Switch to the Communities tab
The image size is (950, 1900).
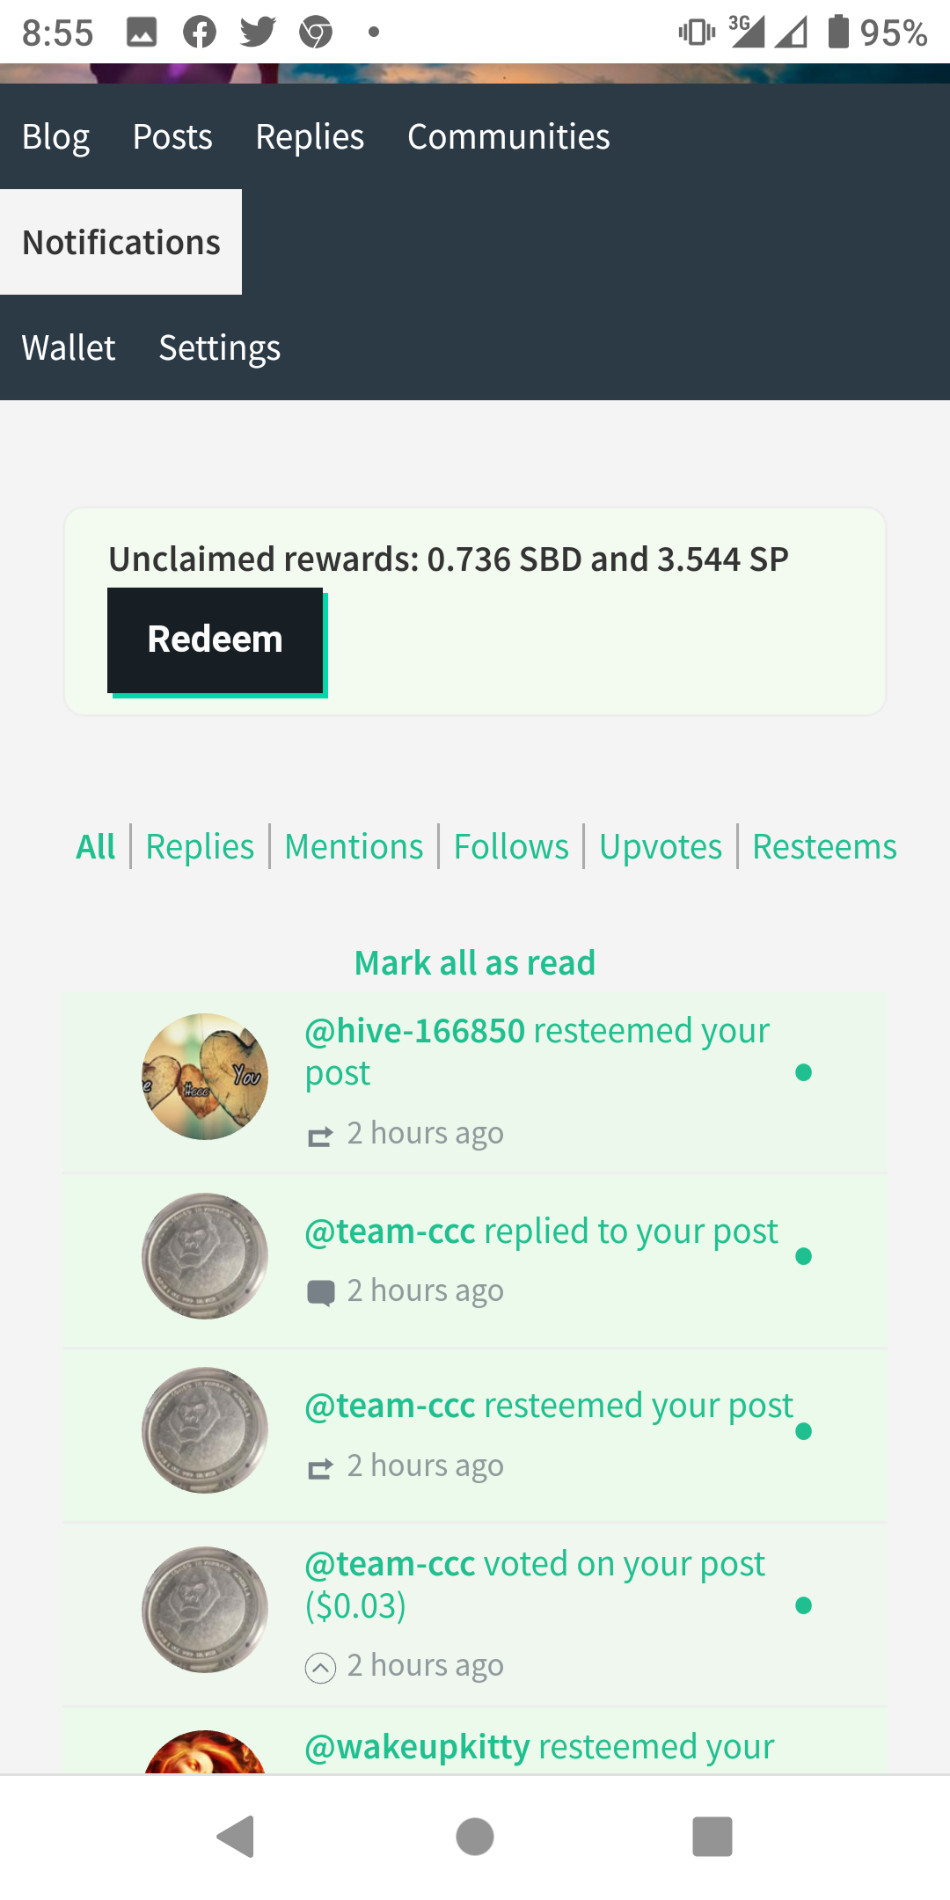click(508, 136)
